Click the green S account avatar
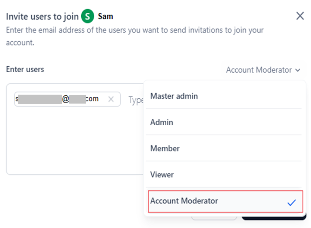Screen dimensions: 311x228 point(88,16)
